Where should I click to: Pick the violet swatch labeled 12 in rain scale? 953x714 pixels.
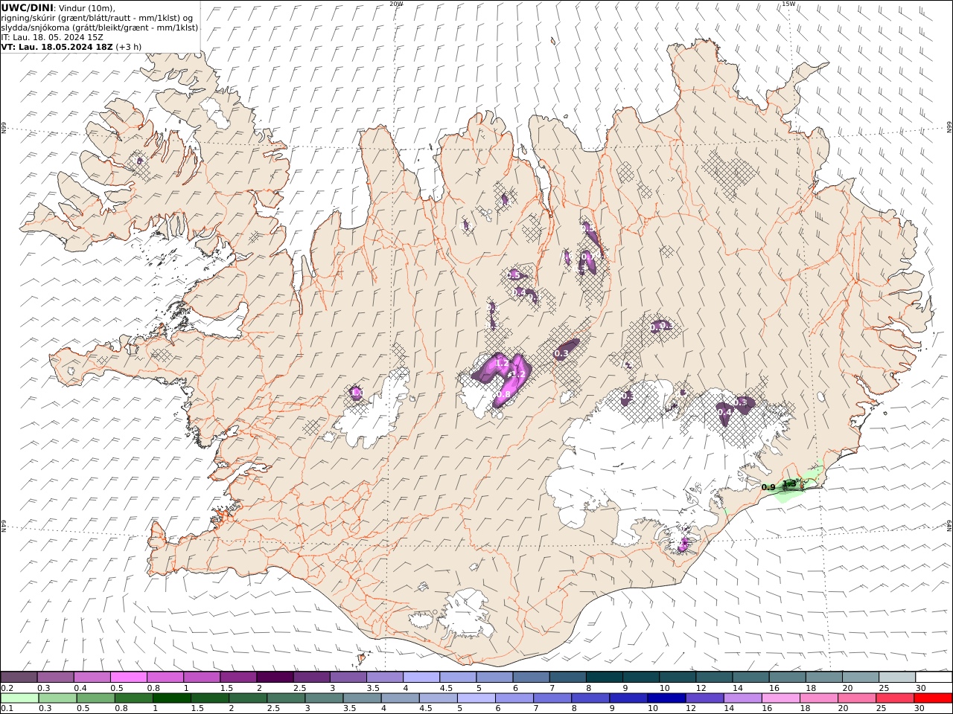(x=704, y=698)
